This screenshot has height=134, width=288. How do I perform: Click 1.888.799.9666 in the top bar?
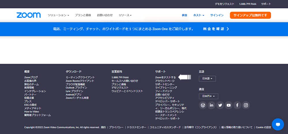(248, 4)
